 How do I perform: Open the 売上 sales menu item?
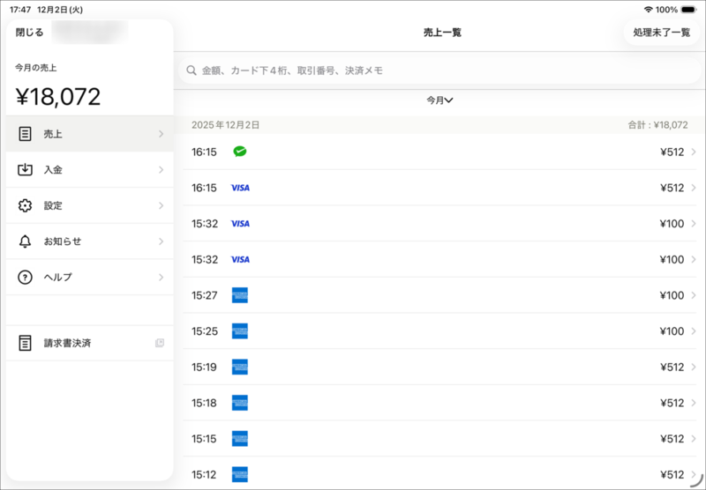click(x=90, y=134)
